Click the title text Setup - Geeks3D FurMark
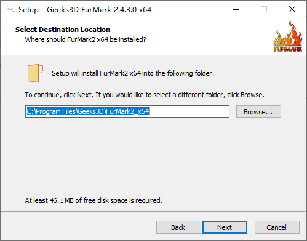This screenshot has width=307, height=241. click(85, 10)
